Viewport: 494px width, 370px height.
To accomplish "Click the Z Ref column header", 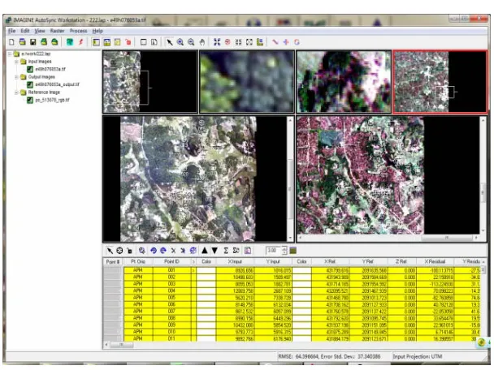I will tap(401, 261).
